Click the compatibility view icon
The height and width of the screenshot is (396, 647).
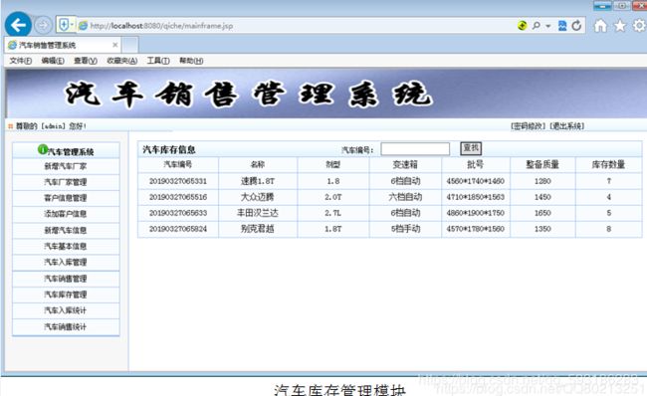[x=562, y=26]
